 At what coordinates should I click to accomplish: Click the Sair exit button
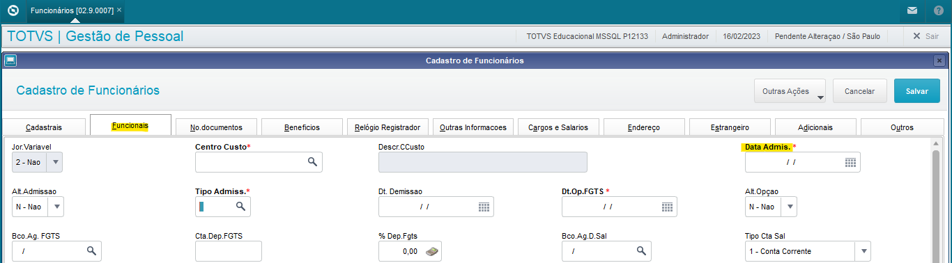click(x=926, y=35)
